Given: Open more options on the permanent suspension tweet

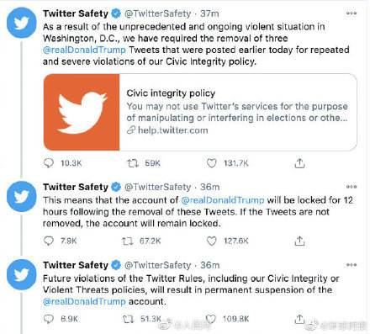Looking at the screenshot, I should click(x=351, y=264).
